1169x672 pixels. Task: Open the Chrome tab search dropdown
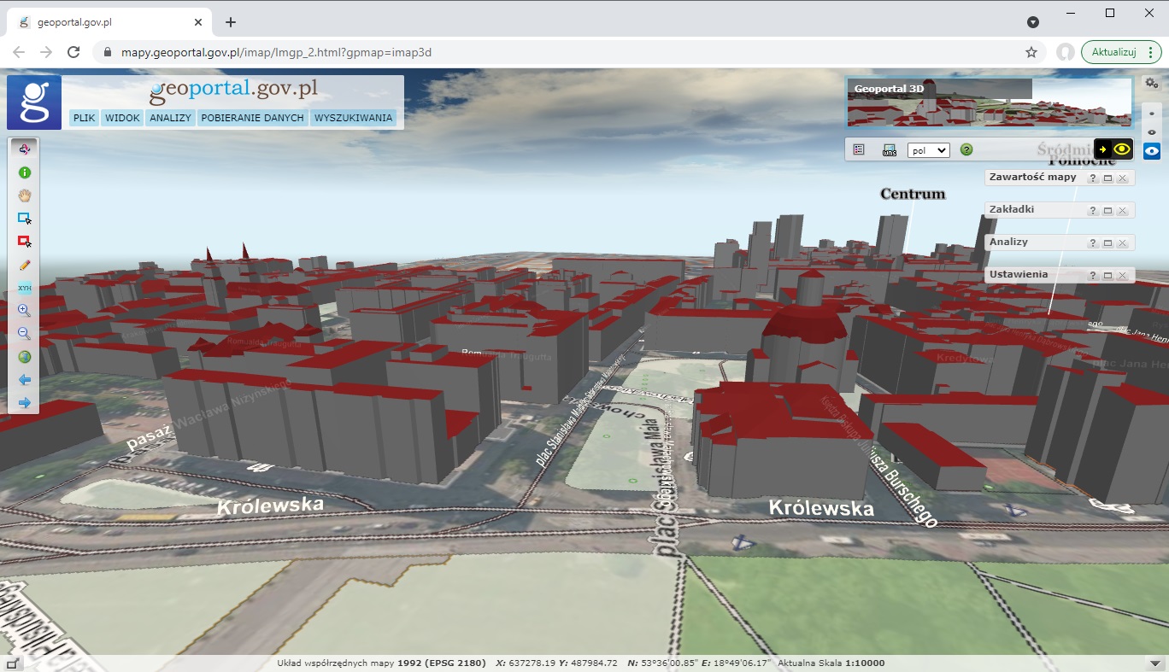[x=1033, y=22]
